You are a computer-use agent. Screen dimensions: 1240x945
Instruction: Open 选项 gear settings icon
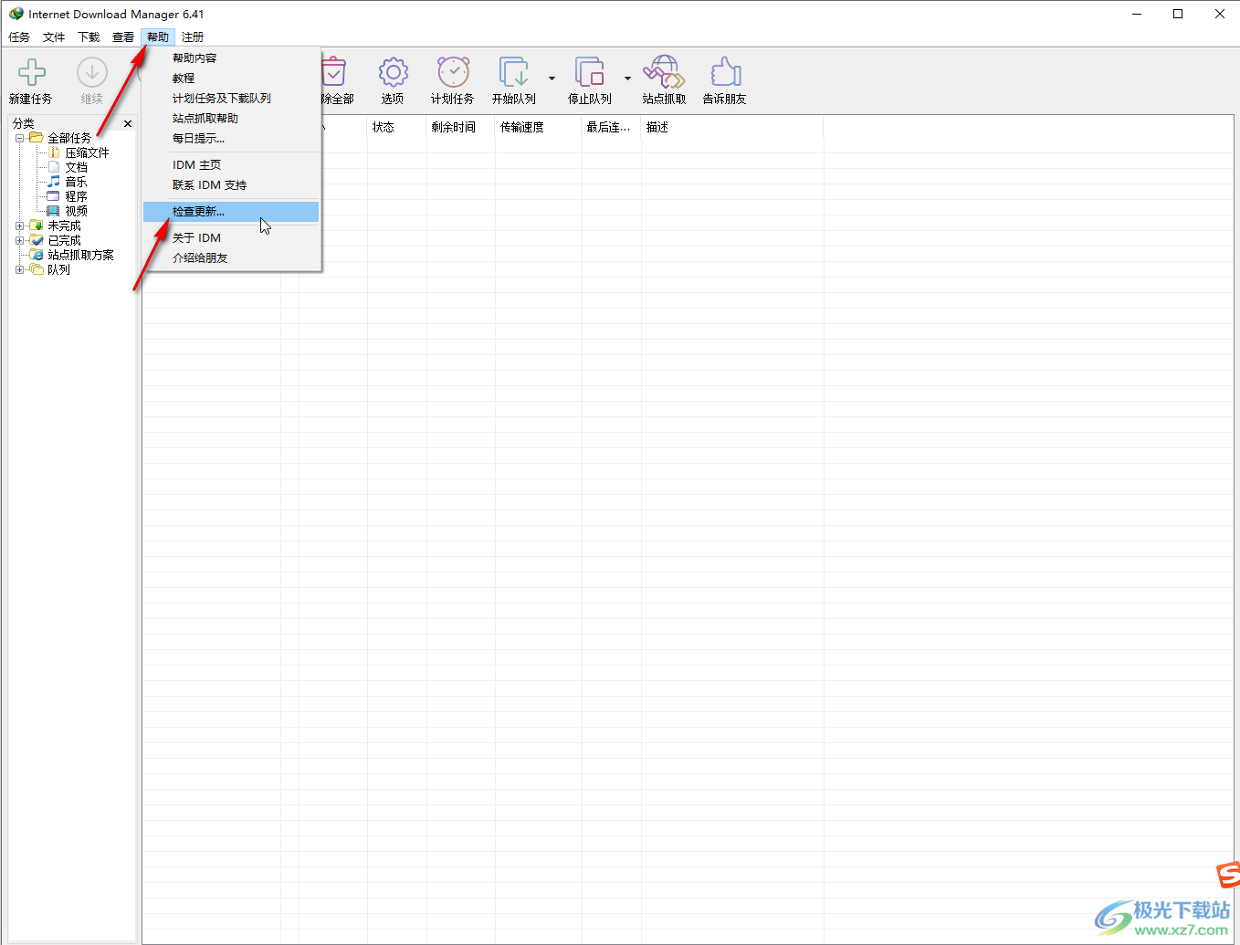pyautogui.click(x=393, y=72)
